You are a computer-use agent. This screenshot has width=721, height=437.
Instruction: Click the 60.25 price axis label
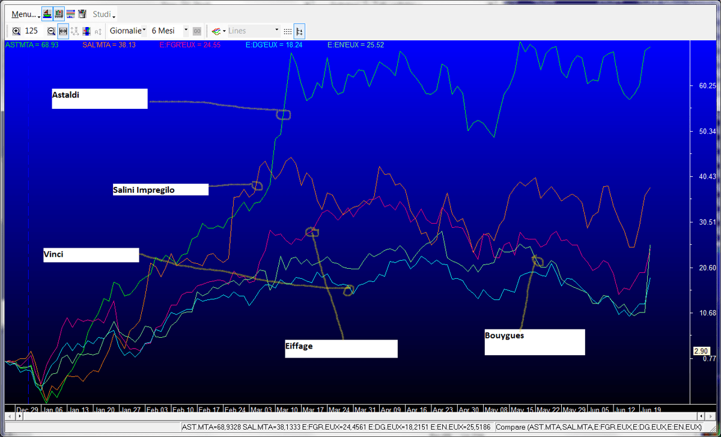pos(707,86)
